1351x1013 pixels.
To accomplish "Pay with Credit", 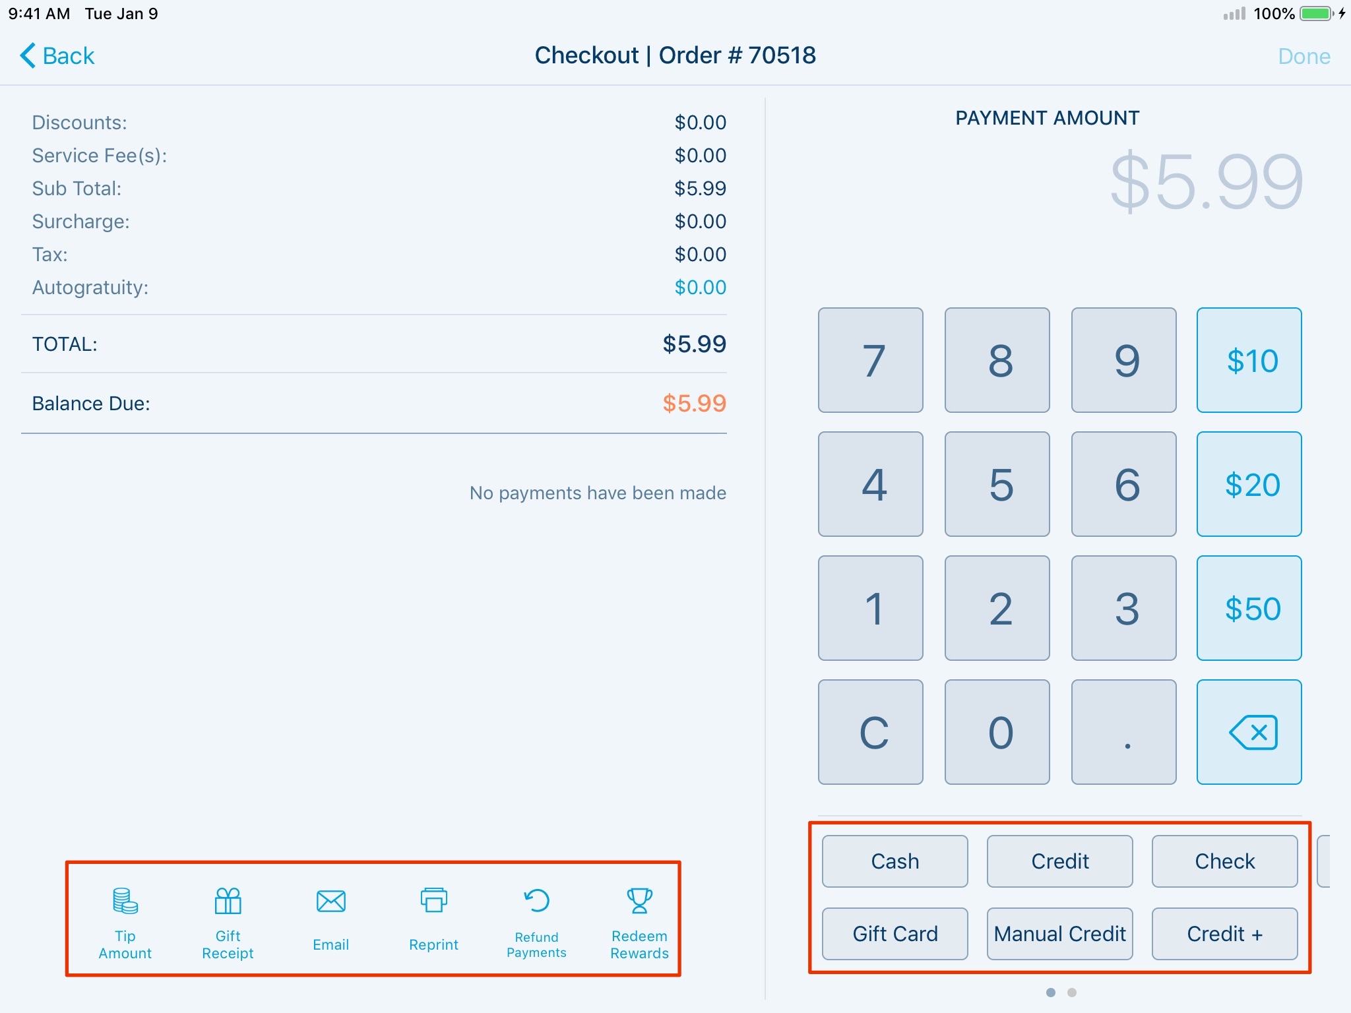I will 1059,861.
